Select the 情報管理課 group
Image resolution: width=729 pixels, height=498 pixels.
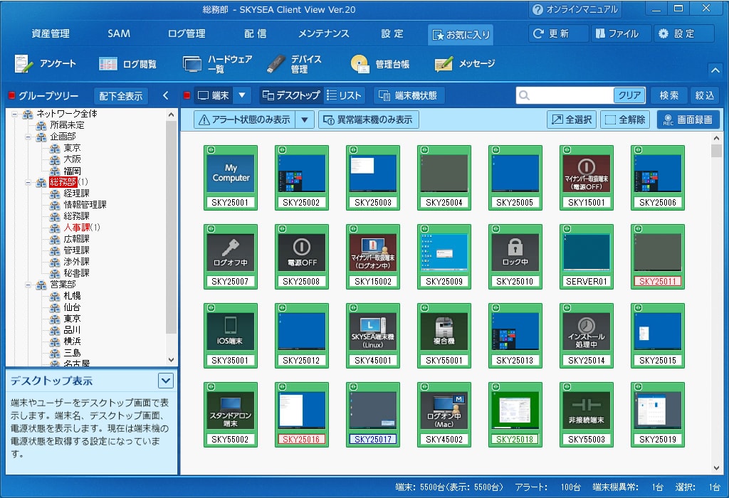(x=85, y=204)
